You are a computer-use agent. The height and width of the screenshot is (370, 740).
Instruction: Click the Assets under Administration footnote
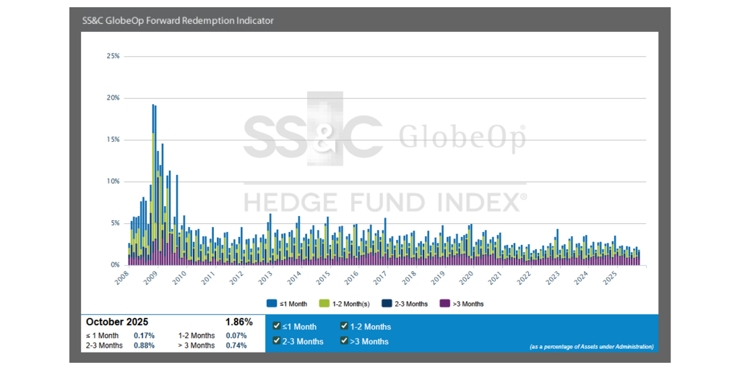click(x=590, y=348)
